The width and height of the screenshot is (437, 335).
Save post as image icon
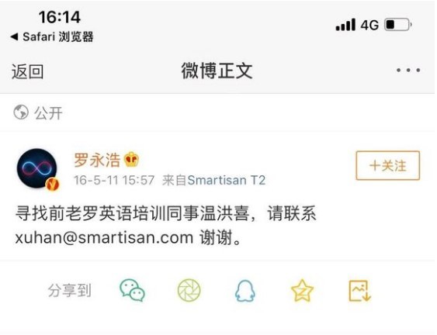click(360, 291)
